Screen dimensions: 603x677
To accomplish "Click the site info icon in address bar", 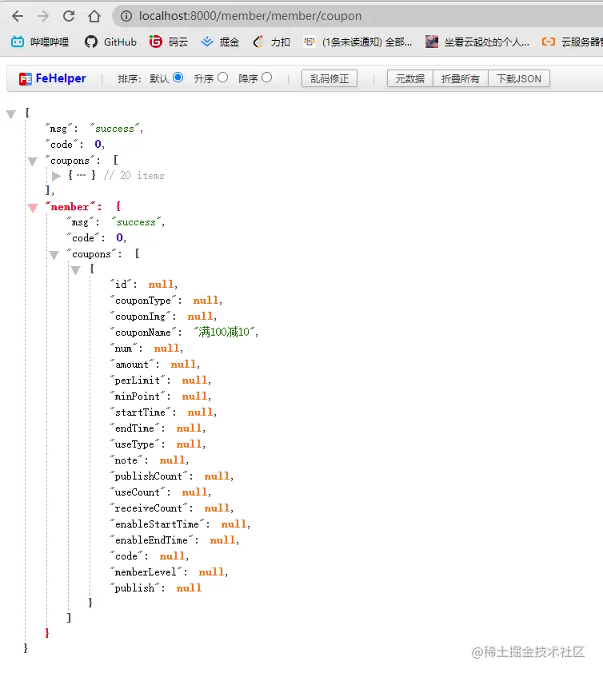I will pyautogui.click(x=126, y=17).
